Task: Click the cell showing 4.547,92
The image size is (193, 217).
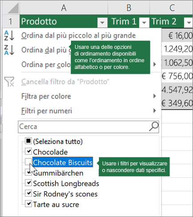Action: (177, 90)
